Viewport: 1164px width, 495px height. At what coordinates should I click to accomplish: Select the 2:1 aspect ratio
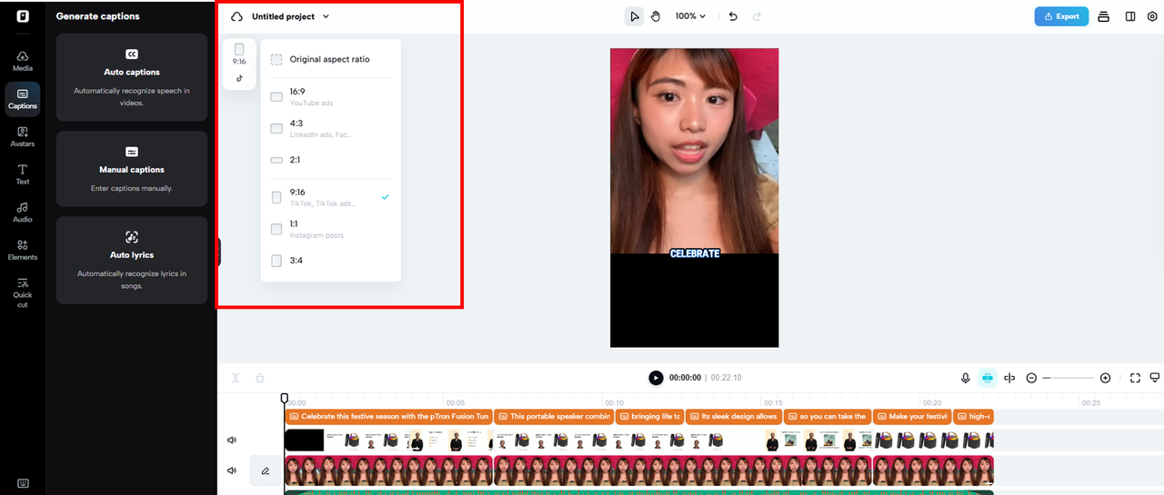pos(331,160)
